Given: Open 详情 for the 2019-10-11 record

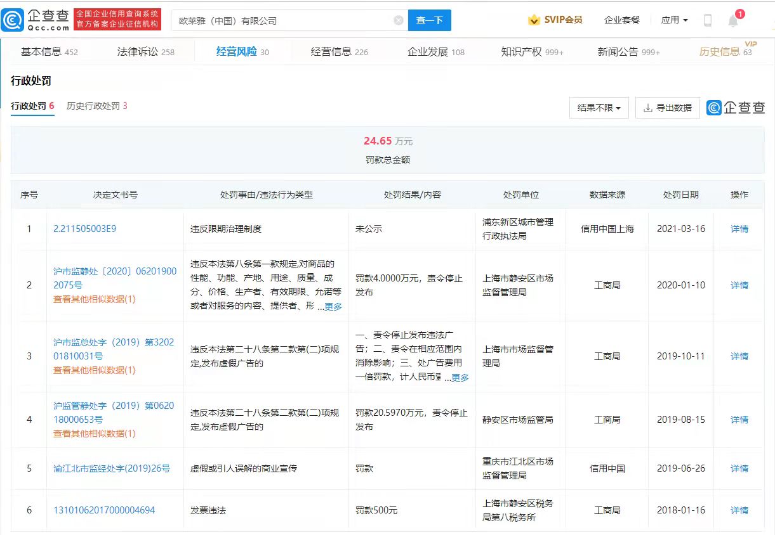Looking at the screenshot, I should point(739,356).
